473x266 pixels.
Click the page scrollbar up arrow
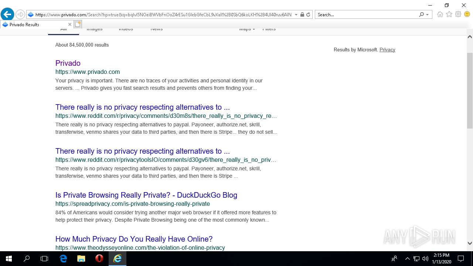[470, 37]
